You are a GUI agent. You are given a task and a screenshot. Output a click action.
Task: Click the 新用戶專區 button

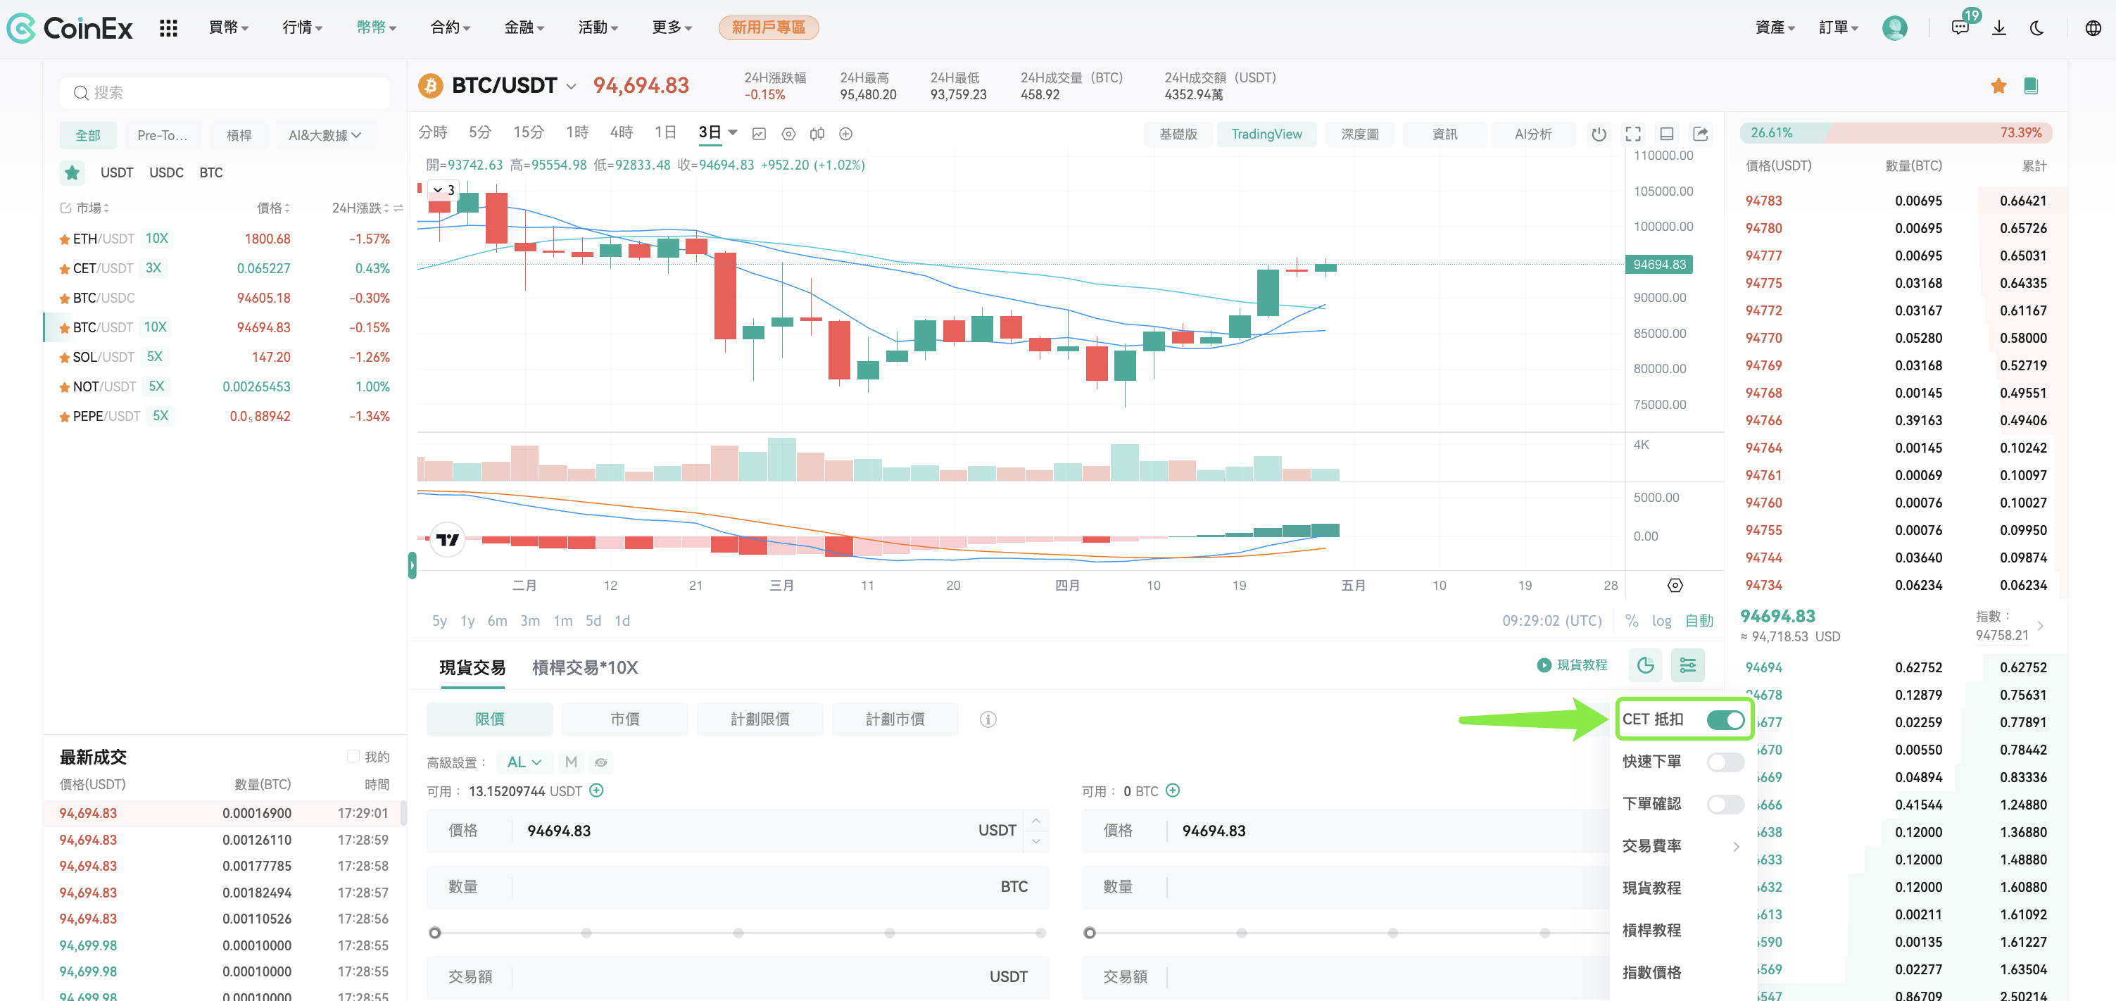pos(768,28)
